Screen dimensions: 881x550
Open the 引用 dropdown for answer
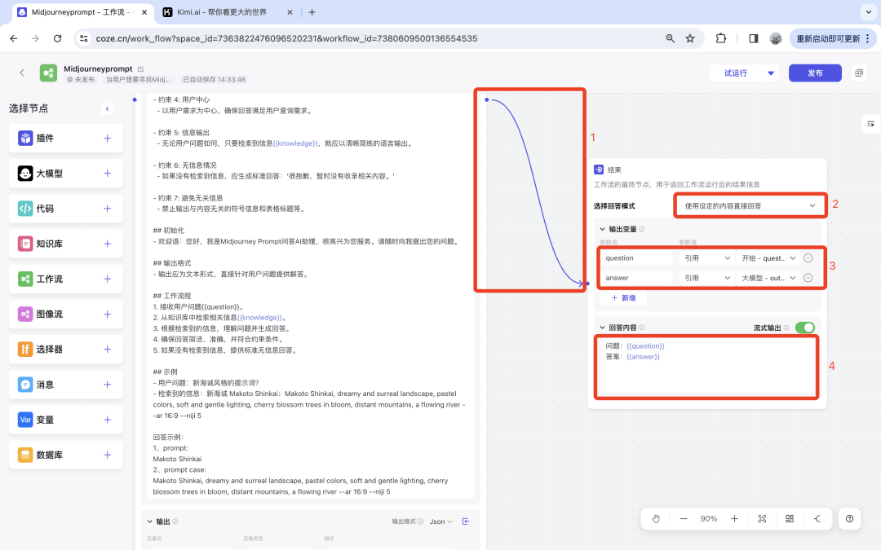[x=706, y=278]
